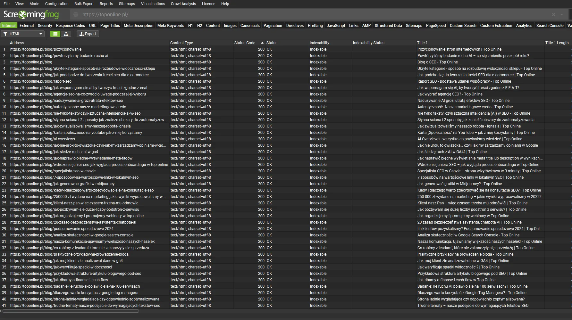Open the HTML filter dropdown
This screenshot has height=320, width=572.
tap(23, 34)
